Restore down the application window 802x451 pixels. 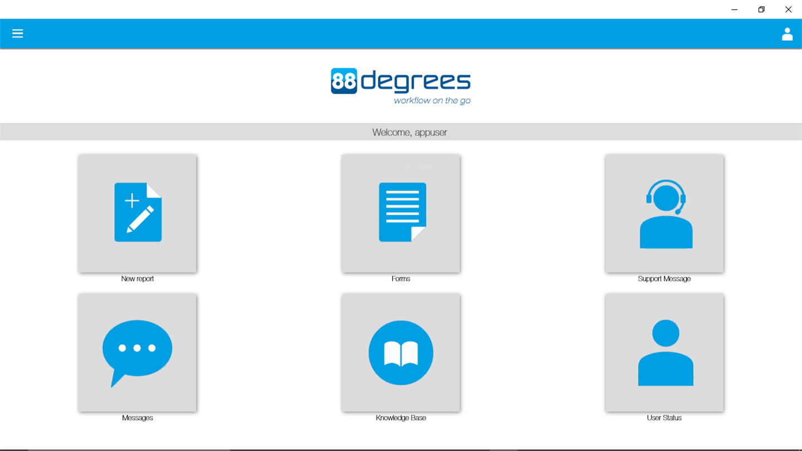pos(761,9)
